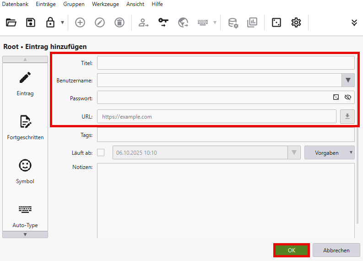
Task: Open application settings gear icon
Action: pos(296,22)
